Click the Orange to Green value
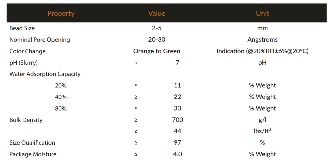Screen dimensions: 333x164 (x=157, y=51)
